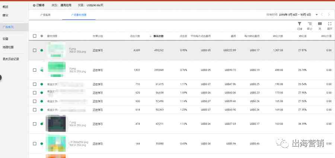
Task: Click the sort arrow beside 展示次数 header
Action: tap(151, 36)
